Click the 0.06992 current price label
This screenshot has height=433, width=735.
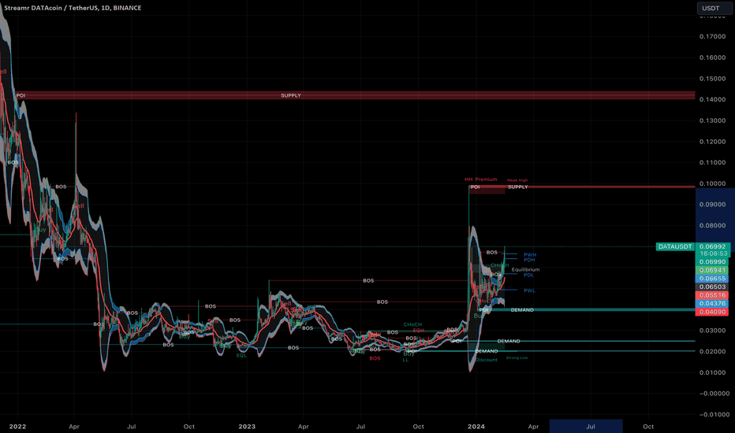tap(712, 246)
